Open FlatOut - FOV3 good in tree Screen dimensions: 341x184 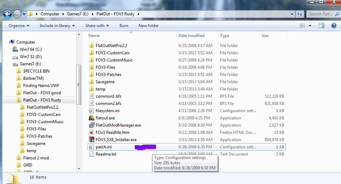[42, 93]
